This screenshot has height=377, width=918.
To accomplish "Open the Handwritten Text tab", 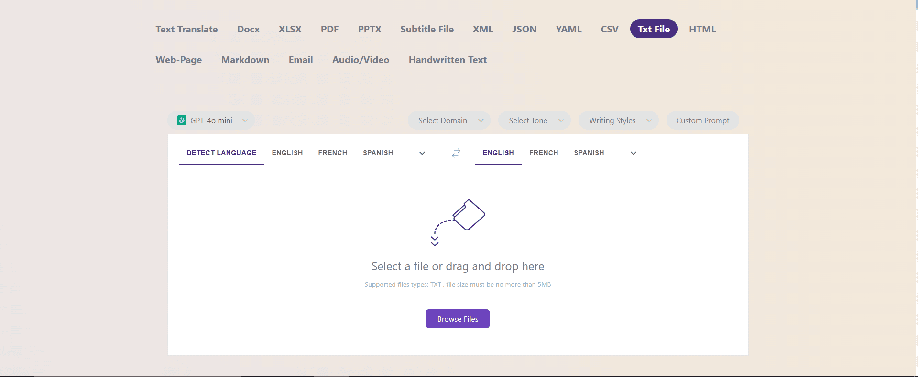I will pos(448,60).
